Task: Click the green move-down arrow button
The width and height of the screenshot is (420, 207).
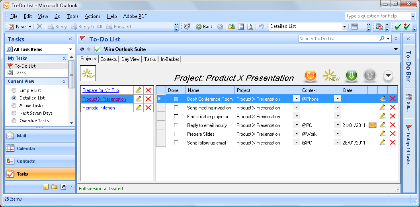Action: (x=352, y=76)
